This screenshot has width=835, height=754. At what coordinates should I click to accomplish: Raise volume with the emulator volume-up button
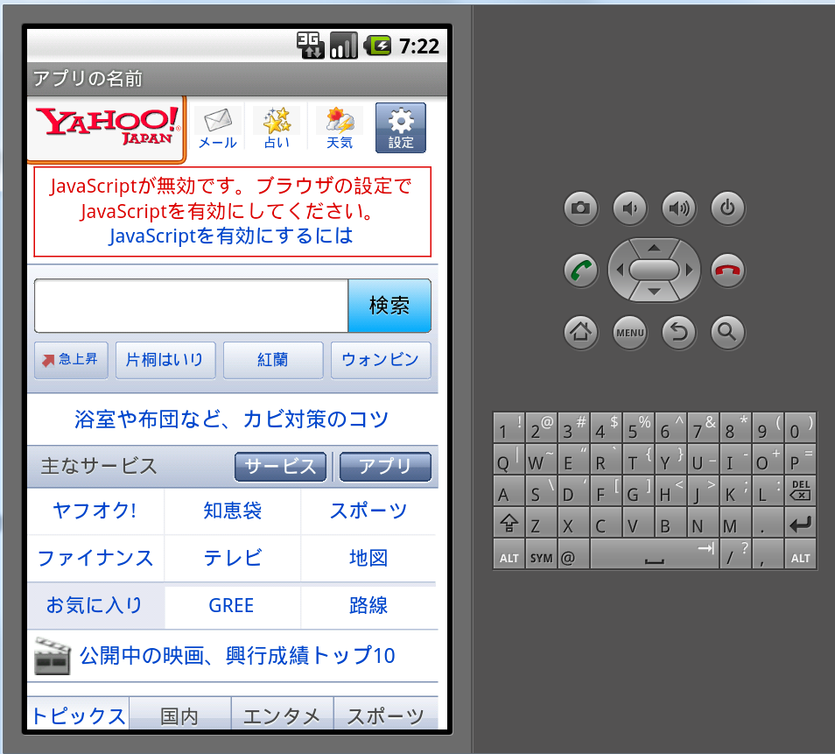click(678, 208)
